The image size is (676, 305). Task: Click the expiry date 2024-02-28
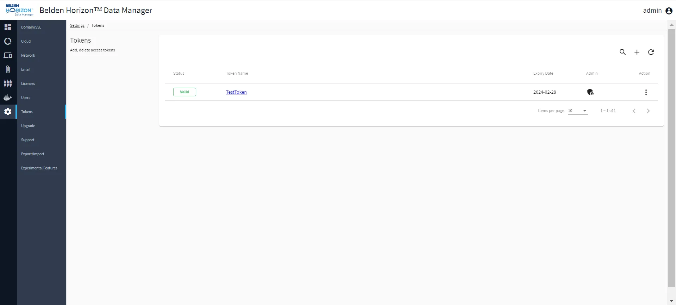(545, 92)
